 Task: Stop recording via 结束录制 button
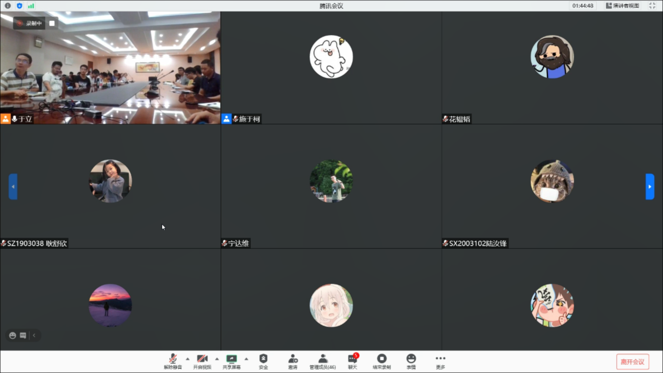pyautogui.click(x=382, y=361)
